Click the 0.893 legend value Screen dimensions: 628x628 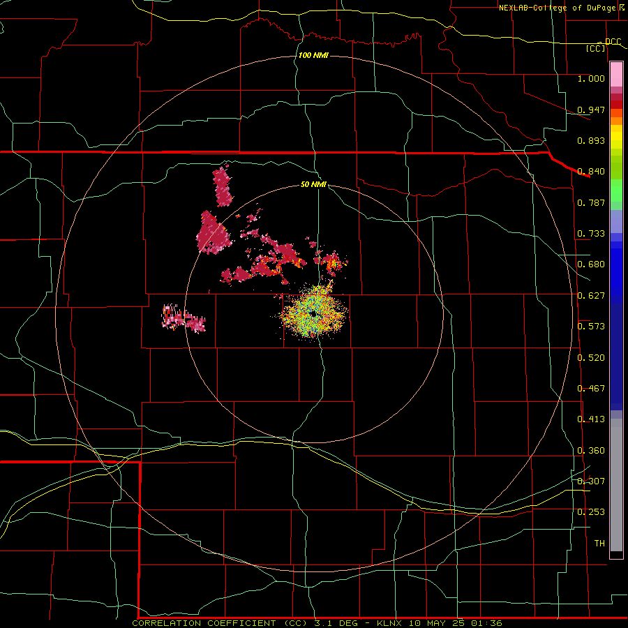591,140
